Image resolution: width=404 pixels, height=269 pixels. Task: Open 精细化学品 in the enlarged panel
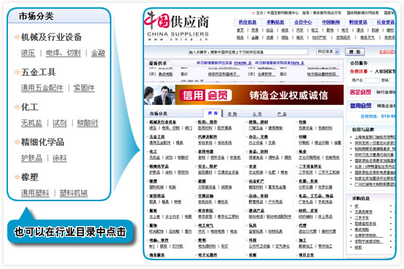(42, 142)
